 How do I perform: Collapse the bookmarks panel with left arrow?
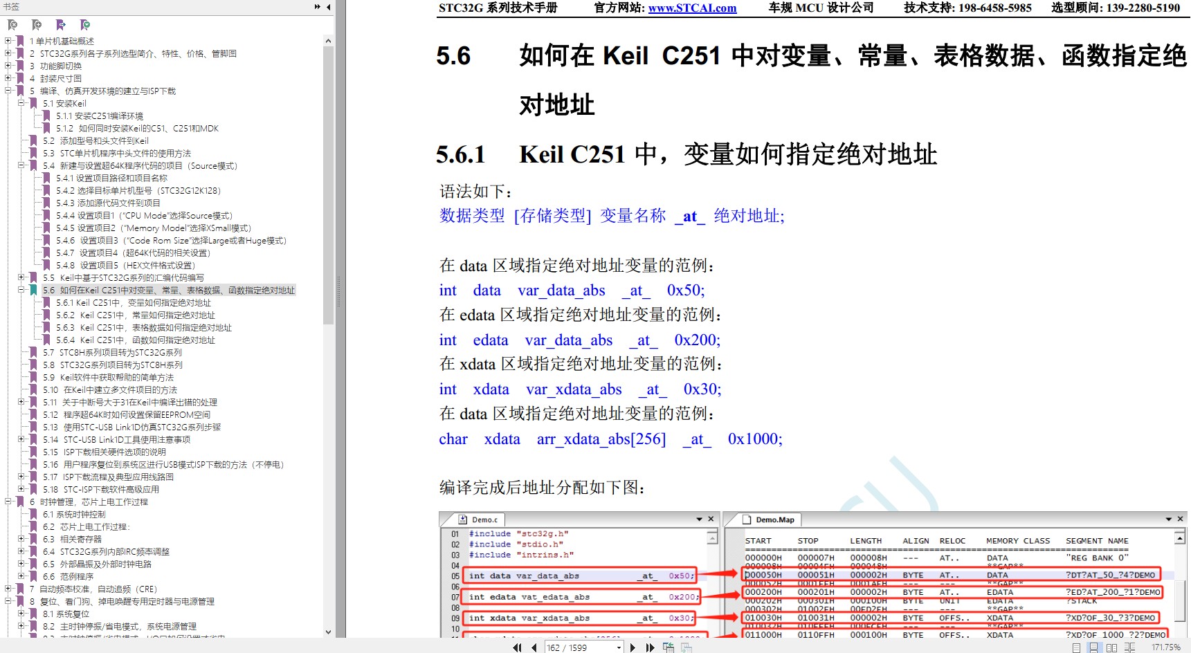click(x=329, y=7)
